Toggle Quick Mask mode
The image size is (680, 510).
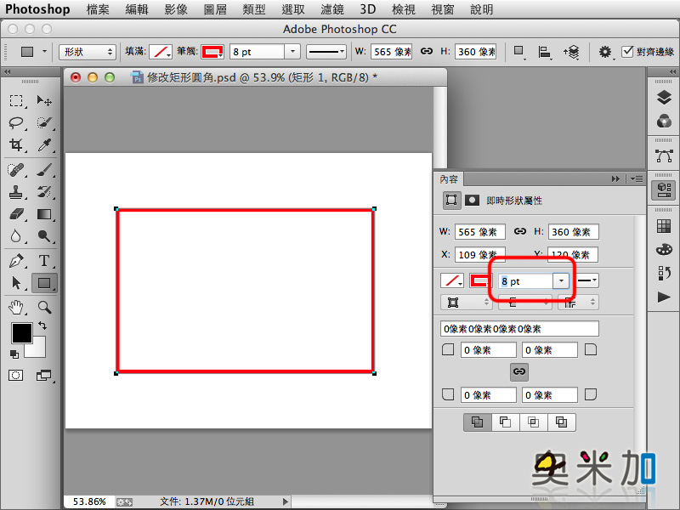[16, 375]
